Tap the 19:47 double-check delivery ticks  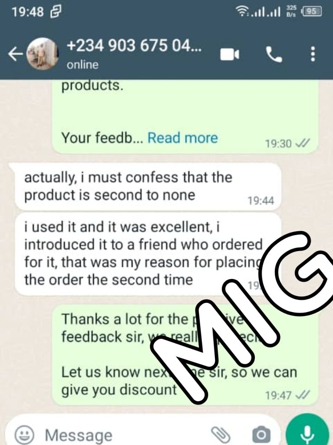click(303, 395)
